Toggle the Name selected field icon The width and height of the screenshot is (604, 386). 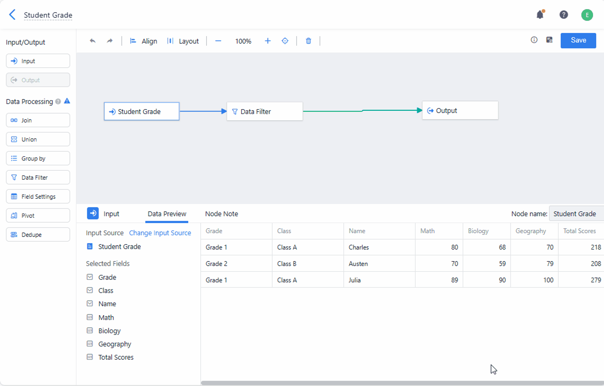point(90,303)
